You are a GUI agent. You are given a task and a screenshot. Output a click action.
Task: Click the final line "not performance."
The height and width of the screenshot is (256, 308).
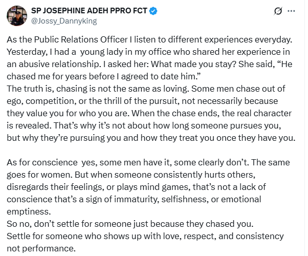coord(41,248)
